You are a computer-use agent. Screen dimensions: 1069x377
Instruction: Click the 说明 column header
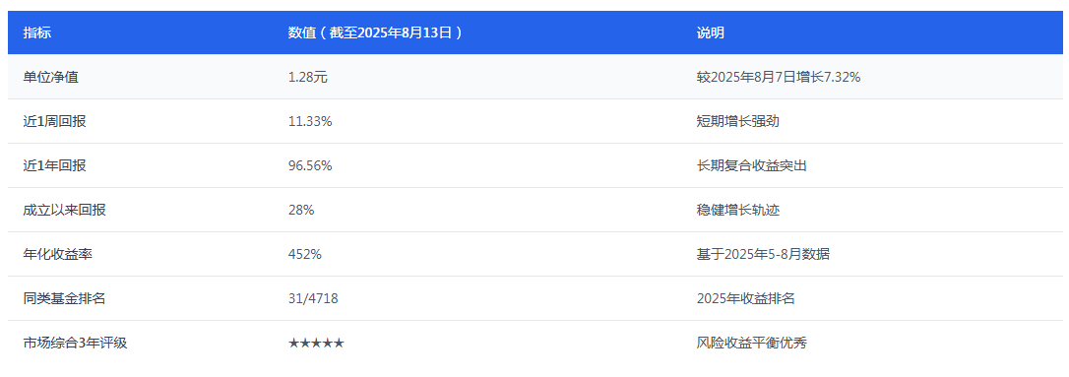point(711,32)
